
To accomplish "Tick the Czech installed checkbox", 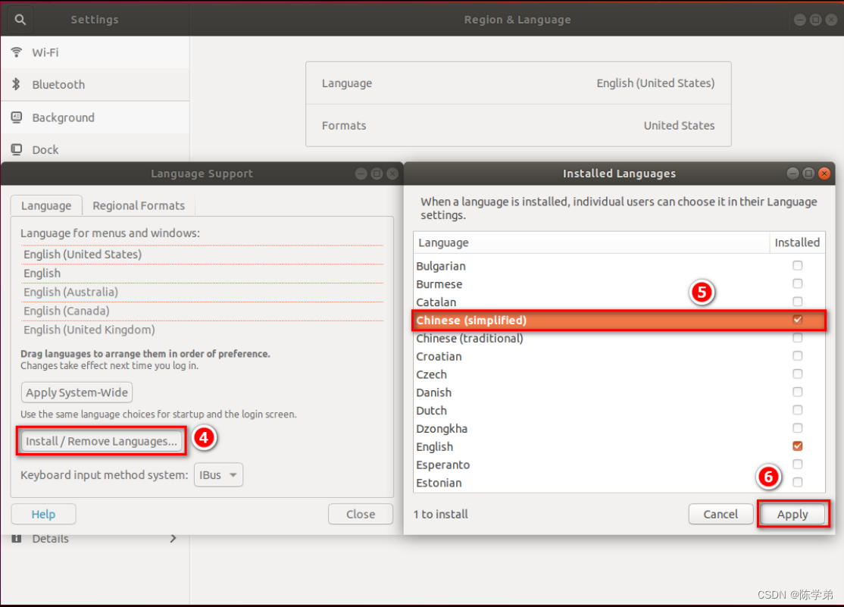I will pos(798,374).
